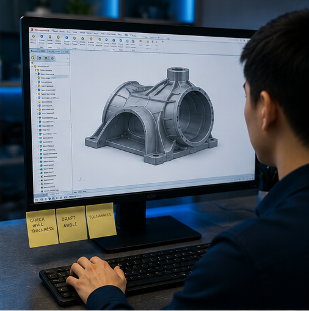The width and height of the screenshot is (309, 311).
Task: Select the tab below the viewport
Action: point(80,192)
